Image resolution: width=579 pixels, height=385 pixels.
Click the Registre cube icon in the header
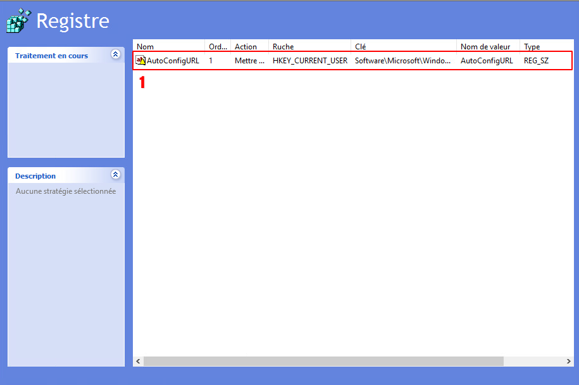tap(18, 21)
